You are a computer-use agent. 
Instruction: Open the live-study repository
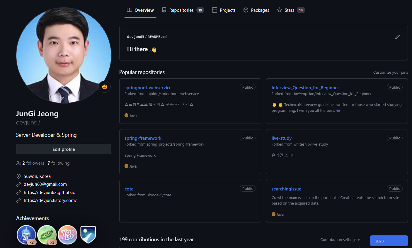pyautogui.click(x=282, y=138)
